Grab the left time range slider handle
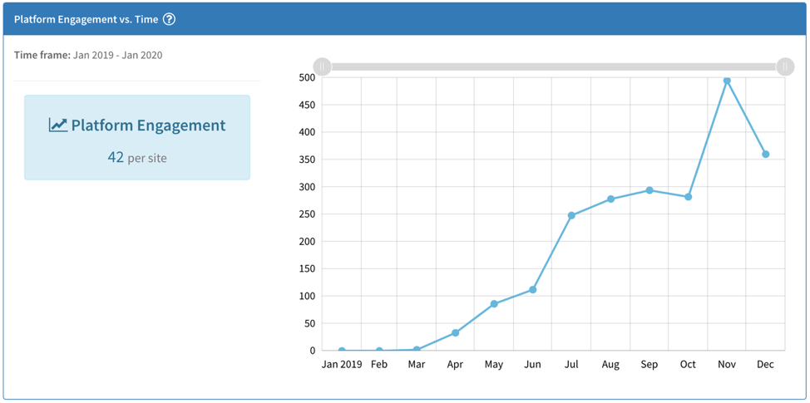The image size is (810, 403). [x=322, y=66]
